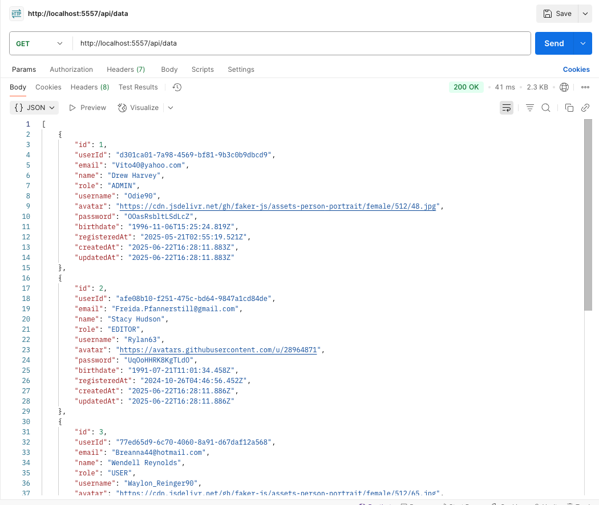Image resolution: width=599 pixels, height=505 pixels.
Task: Click the email value Breanna44@hotmail.com
Action: coord(159,453)
